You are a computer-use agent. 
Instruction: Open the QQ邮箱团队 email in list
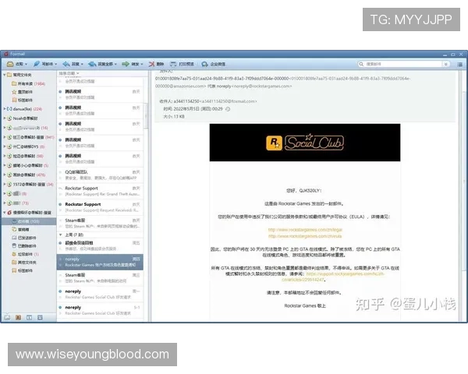(78, 172)
